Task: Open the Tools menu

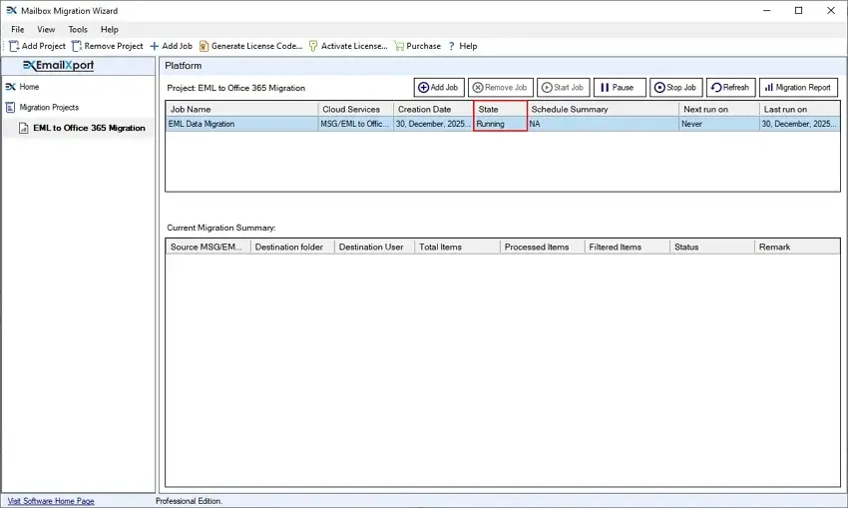Action: point(78,29)
